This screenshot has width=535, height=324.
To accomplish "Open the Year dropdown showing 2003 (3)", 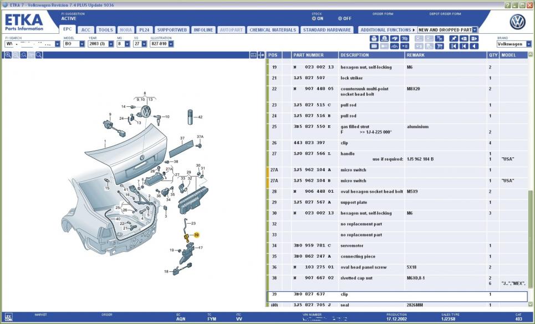I will coord(111,44).
